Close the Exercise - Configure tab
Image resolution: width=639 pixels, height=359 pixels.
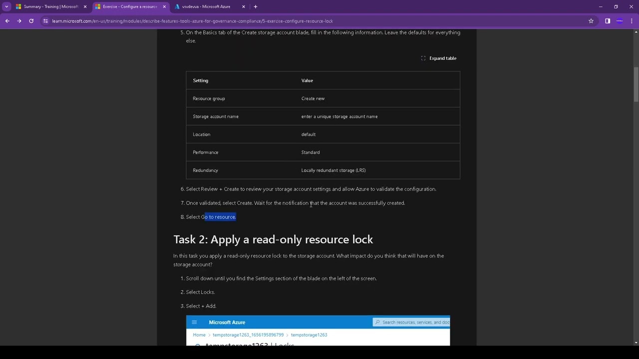point(164,6)
